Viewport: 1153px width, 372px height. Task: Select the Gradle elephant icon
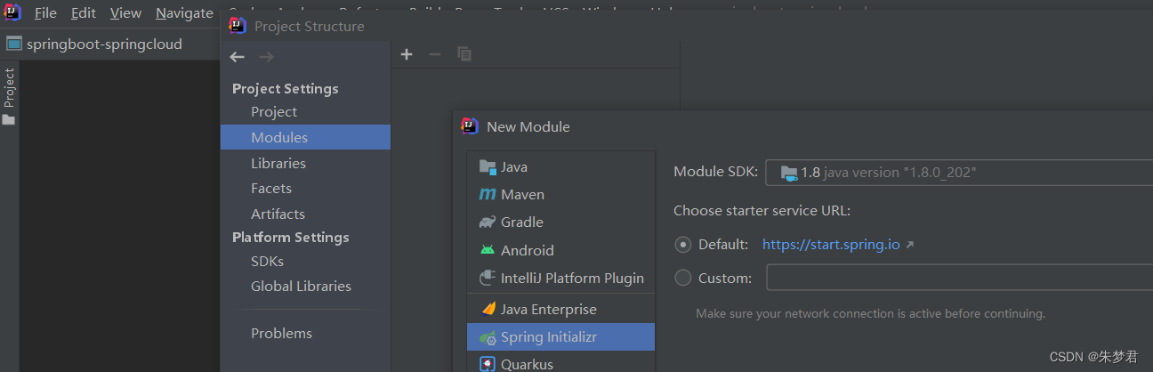tap(487, 222)
